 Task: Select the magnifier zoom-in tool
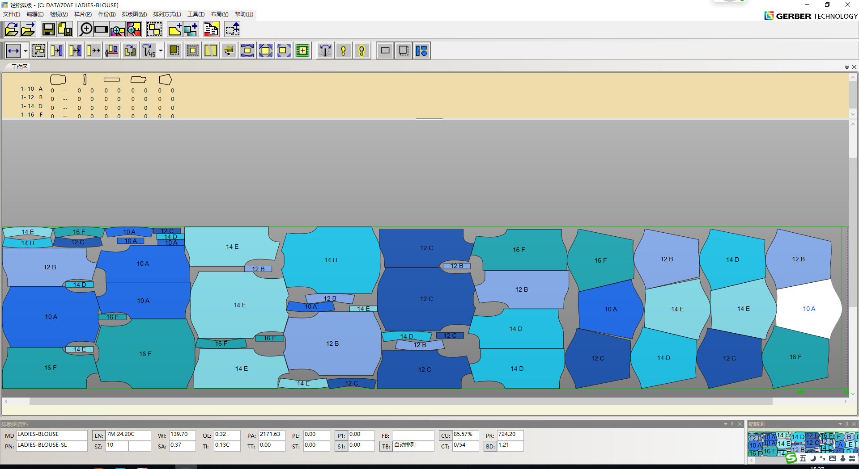85,29
